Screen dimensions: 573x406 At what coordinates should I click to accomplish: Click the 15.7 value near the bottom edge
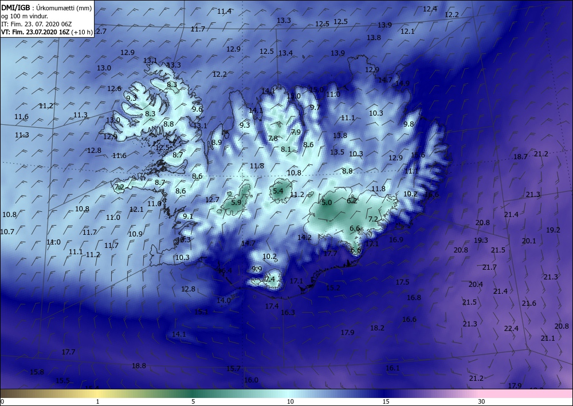(233, 368)
